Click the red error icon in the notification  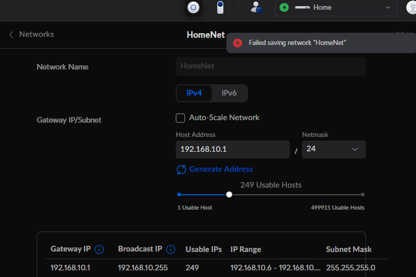coord(237,43)
